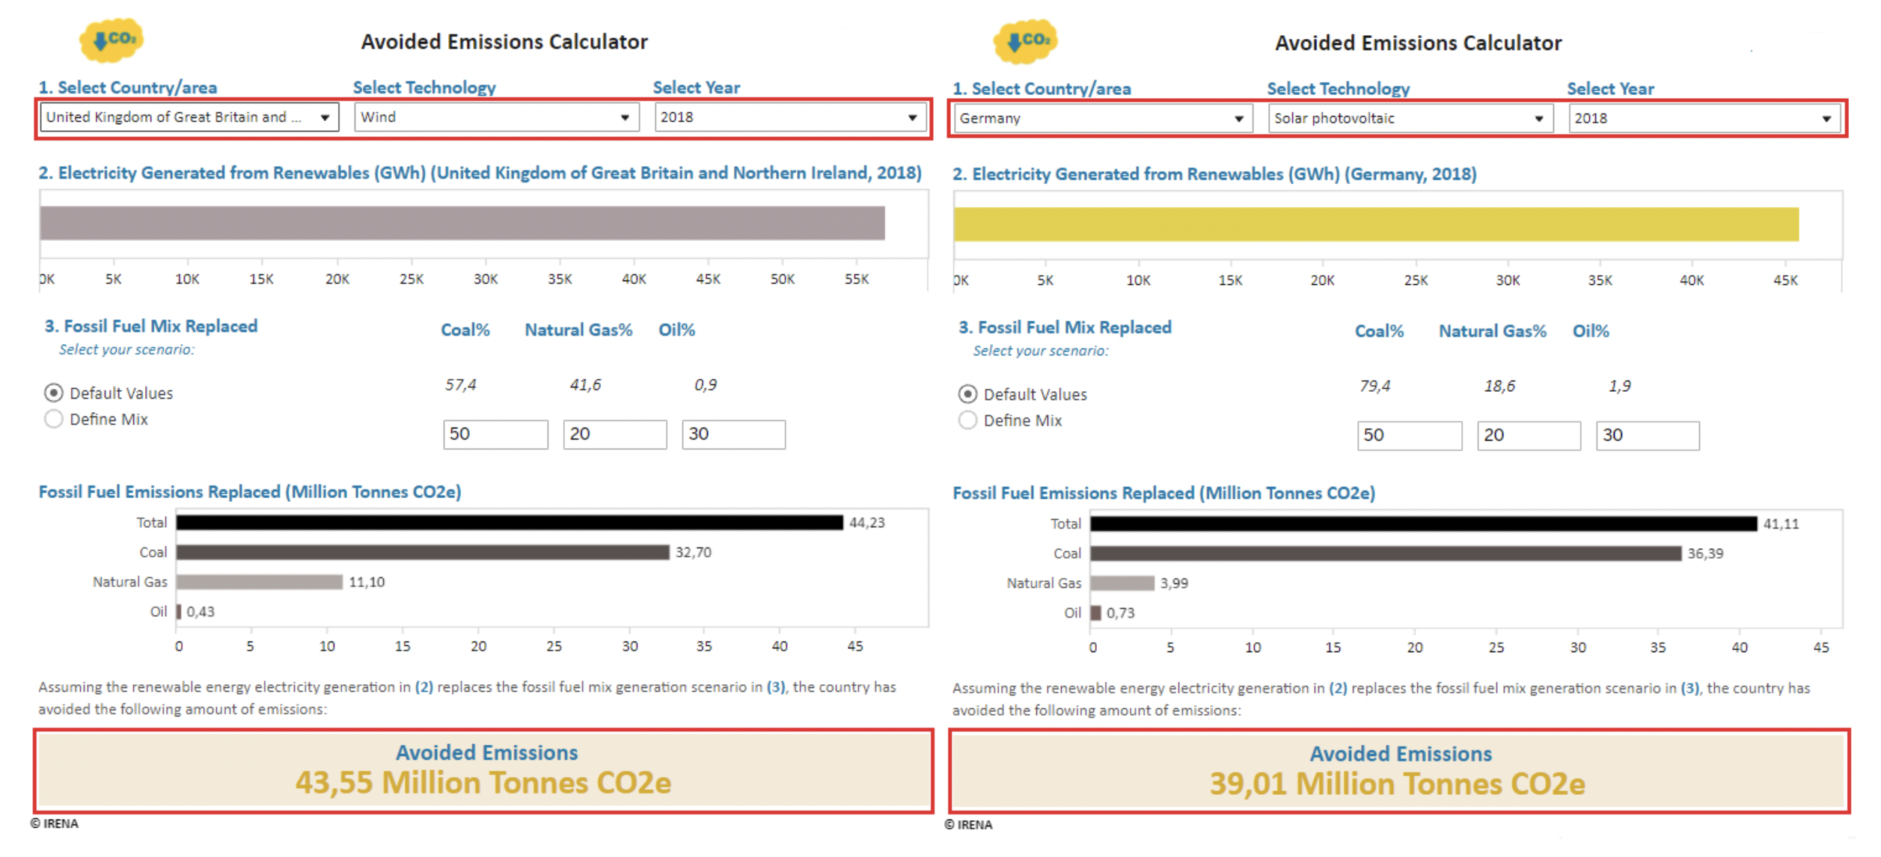Open the Solar photovoltaic technology dropdown
1881x857 pixels.
click(1410, 119)
